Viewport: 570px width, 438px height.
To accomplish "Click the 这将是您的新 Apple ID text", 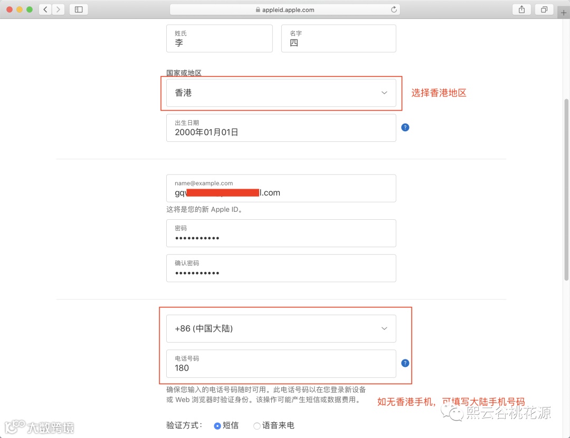I will pyautogui.click(x=204, y=210).
